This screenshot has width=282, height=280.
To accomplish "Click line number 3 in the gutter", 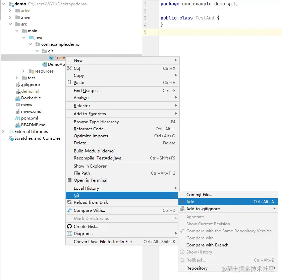I will tap(145, 18).
